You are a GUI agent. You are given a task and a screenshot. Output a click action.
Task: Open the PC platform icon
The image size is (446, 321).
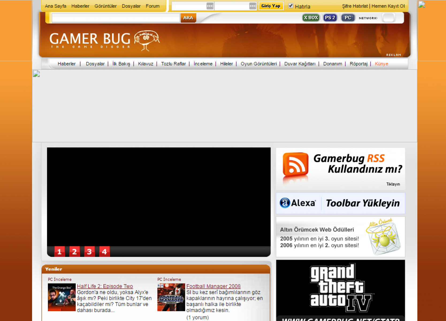pos(348,18)
